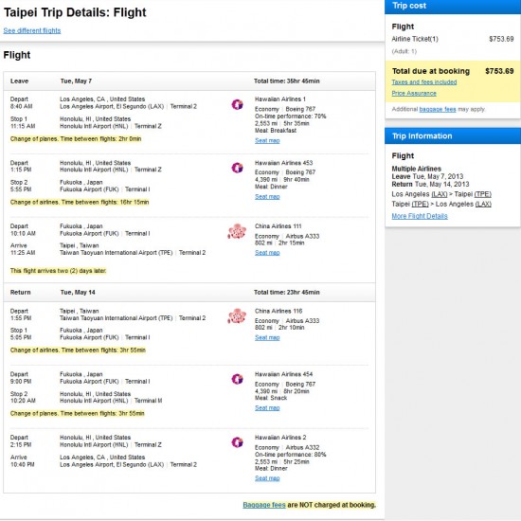The height and width of the screenshot is (521, 521).
Task: View Seat map for Hawaiian Airlines 2
Action: (x=267, y=478)
